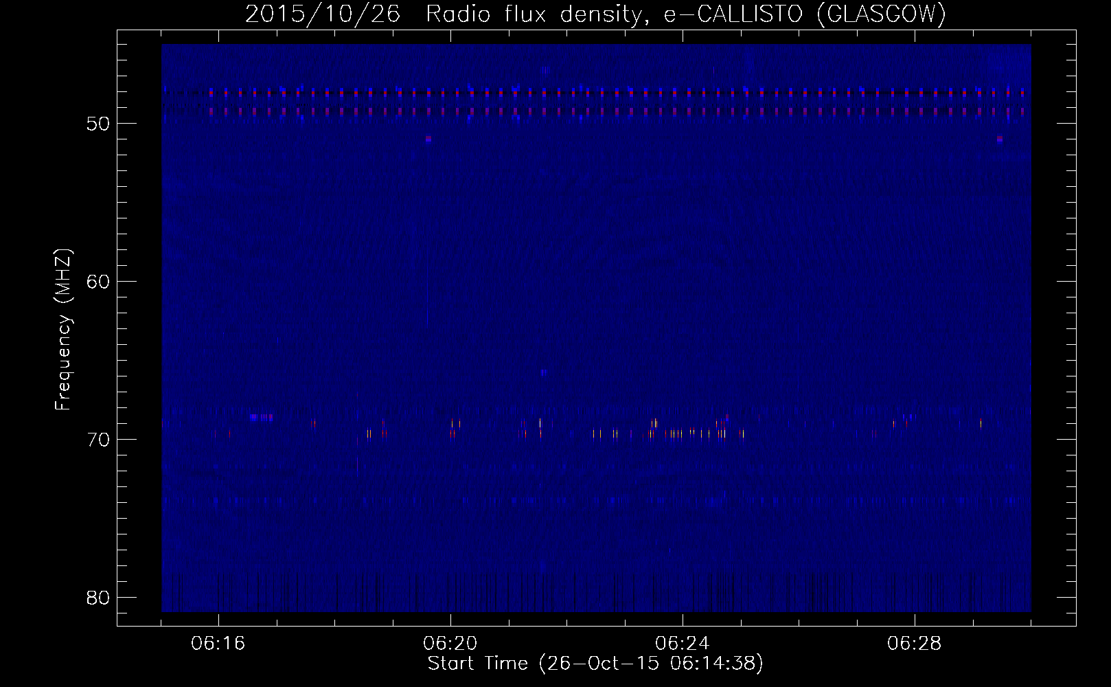The image size is (1111, 687).
Task: Click the "Start Time (26-Oct-15 06:14:38)" label
Action: click(x=595, y=664)
